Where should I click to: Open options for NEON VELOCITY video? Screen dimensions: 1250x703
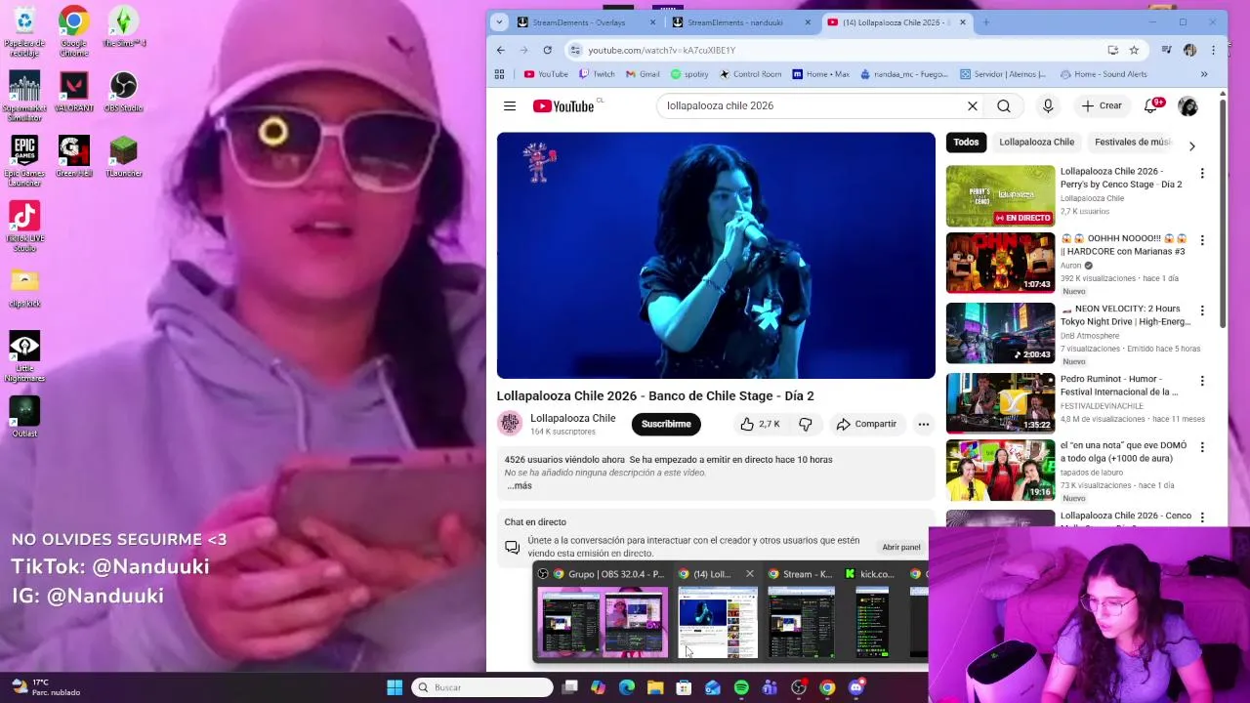(1202, 310)
